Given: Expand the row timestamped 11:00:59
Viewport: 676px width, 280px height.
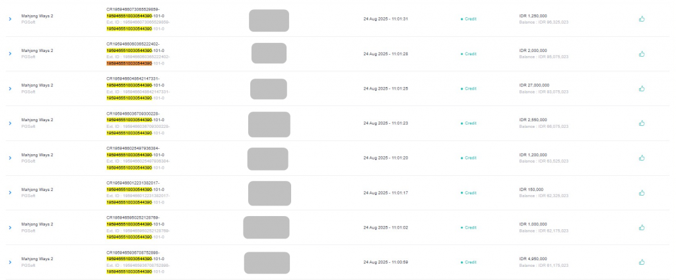Looking at the screenshot, I should (10, 262).
